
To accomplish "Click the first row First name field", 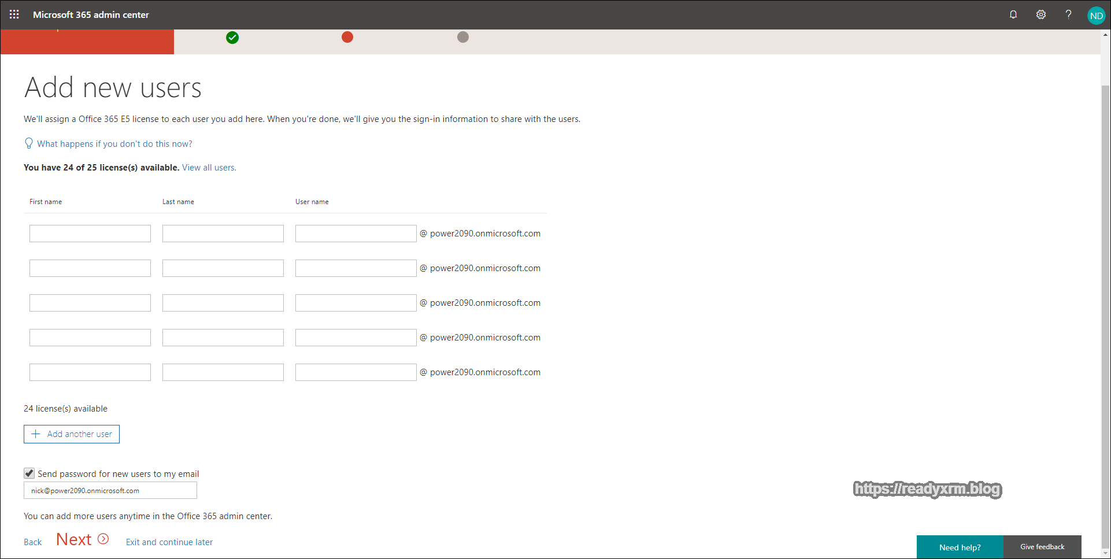I will point(90,234).
